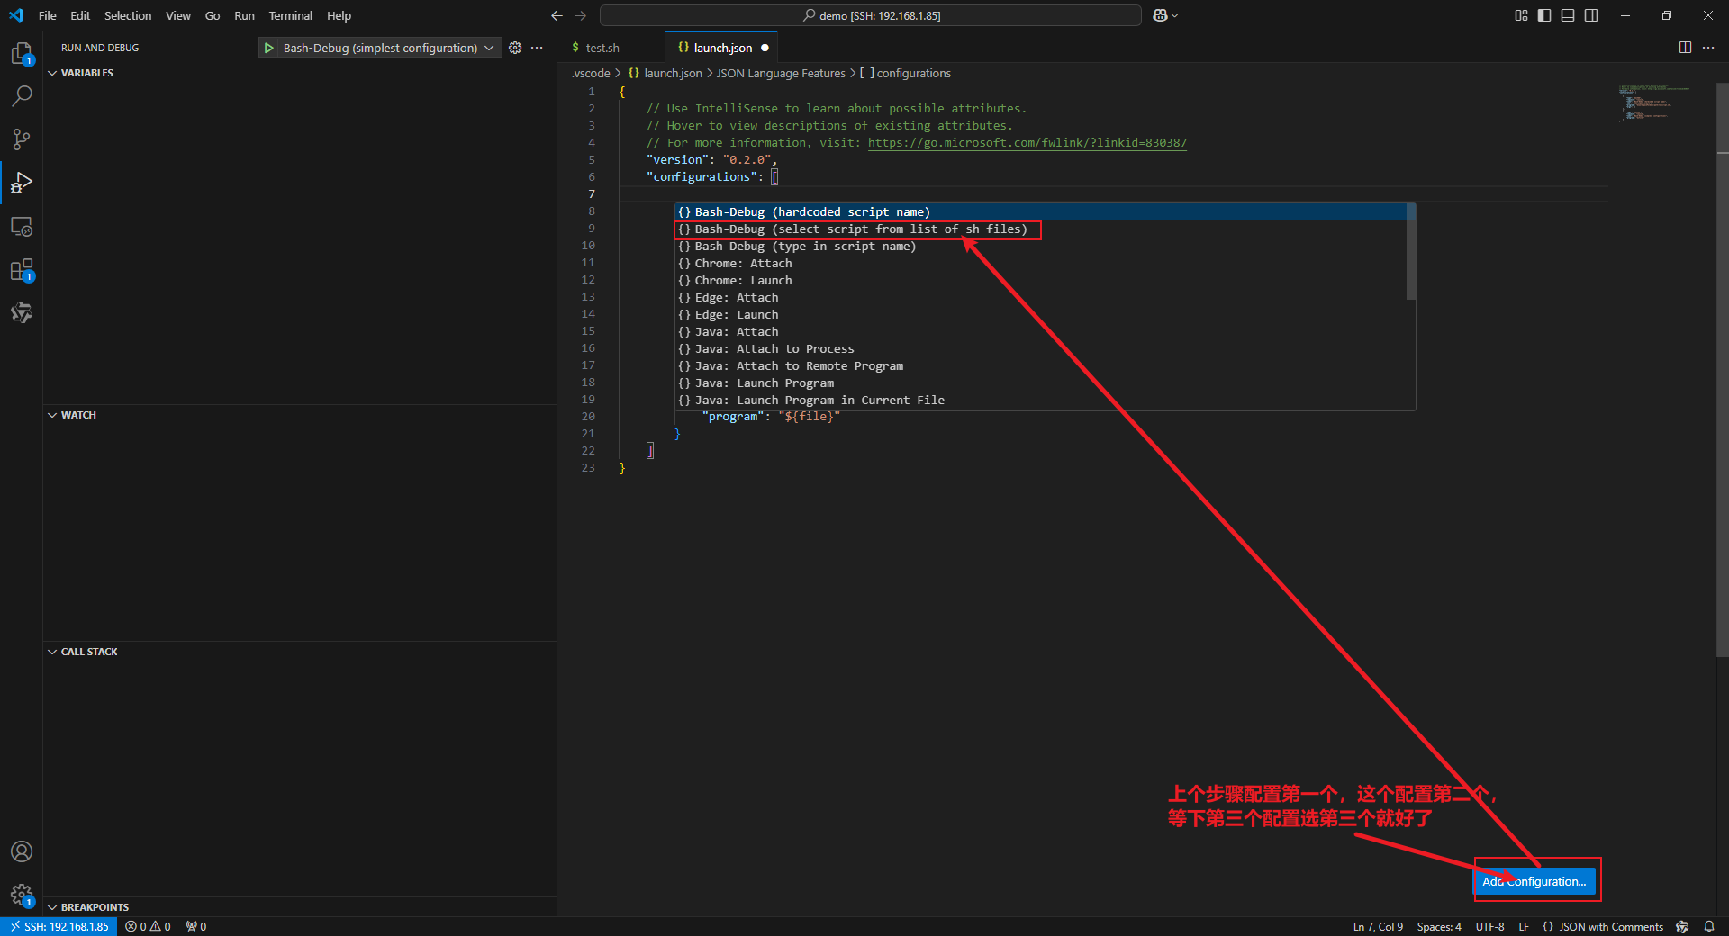Select the Run and Debug activity icon
Viewport: 1729px width, 936px height.
point(22,183)
